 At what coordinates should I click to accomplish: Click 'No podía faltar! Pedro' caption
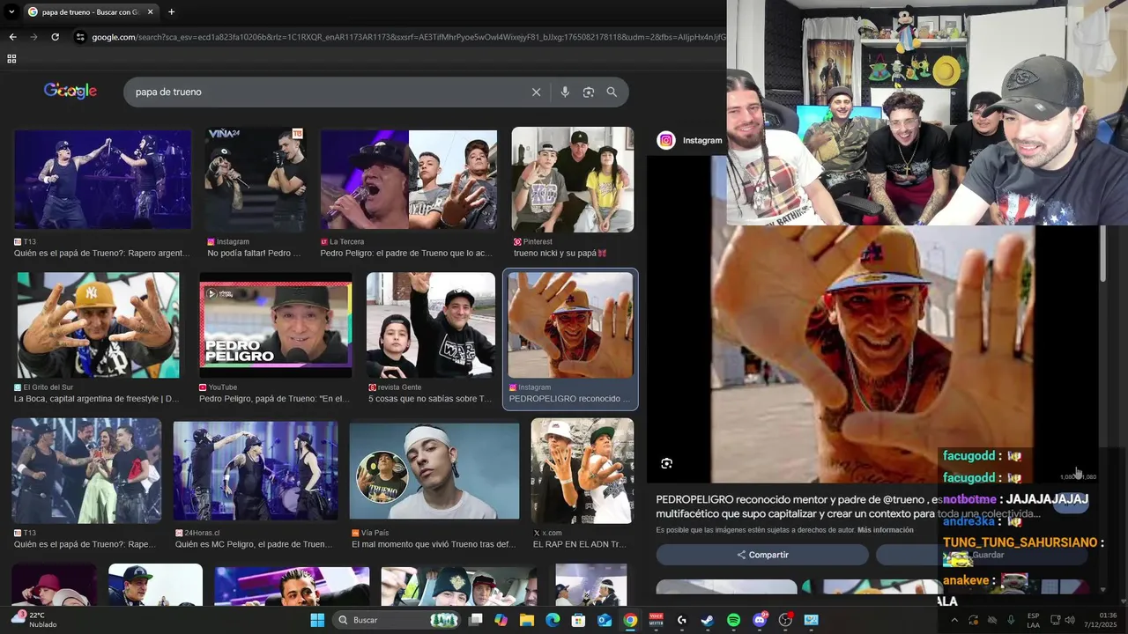point(254,253)
